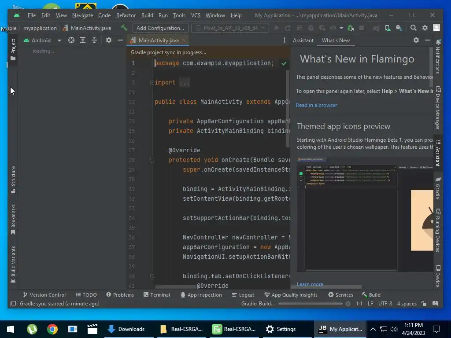
Task: Open the App Quality Insights tool window
Action: (x=291, y=295)
